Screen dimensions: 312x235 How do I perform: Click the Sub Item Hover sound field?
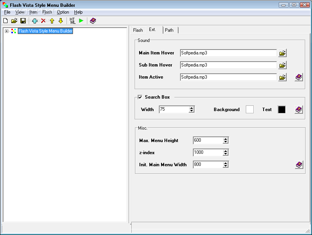coord(228,65)
